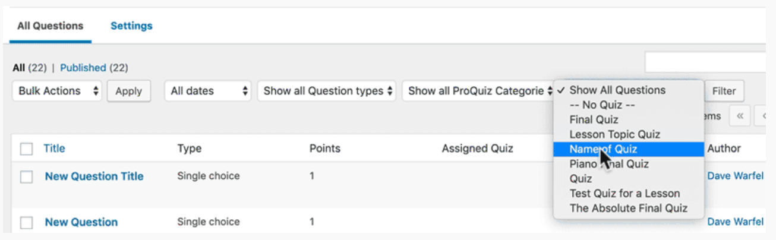Click the first page pagination arrow
The width and height of the screenshot is (776, 240).
(x=740, y=116)
